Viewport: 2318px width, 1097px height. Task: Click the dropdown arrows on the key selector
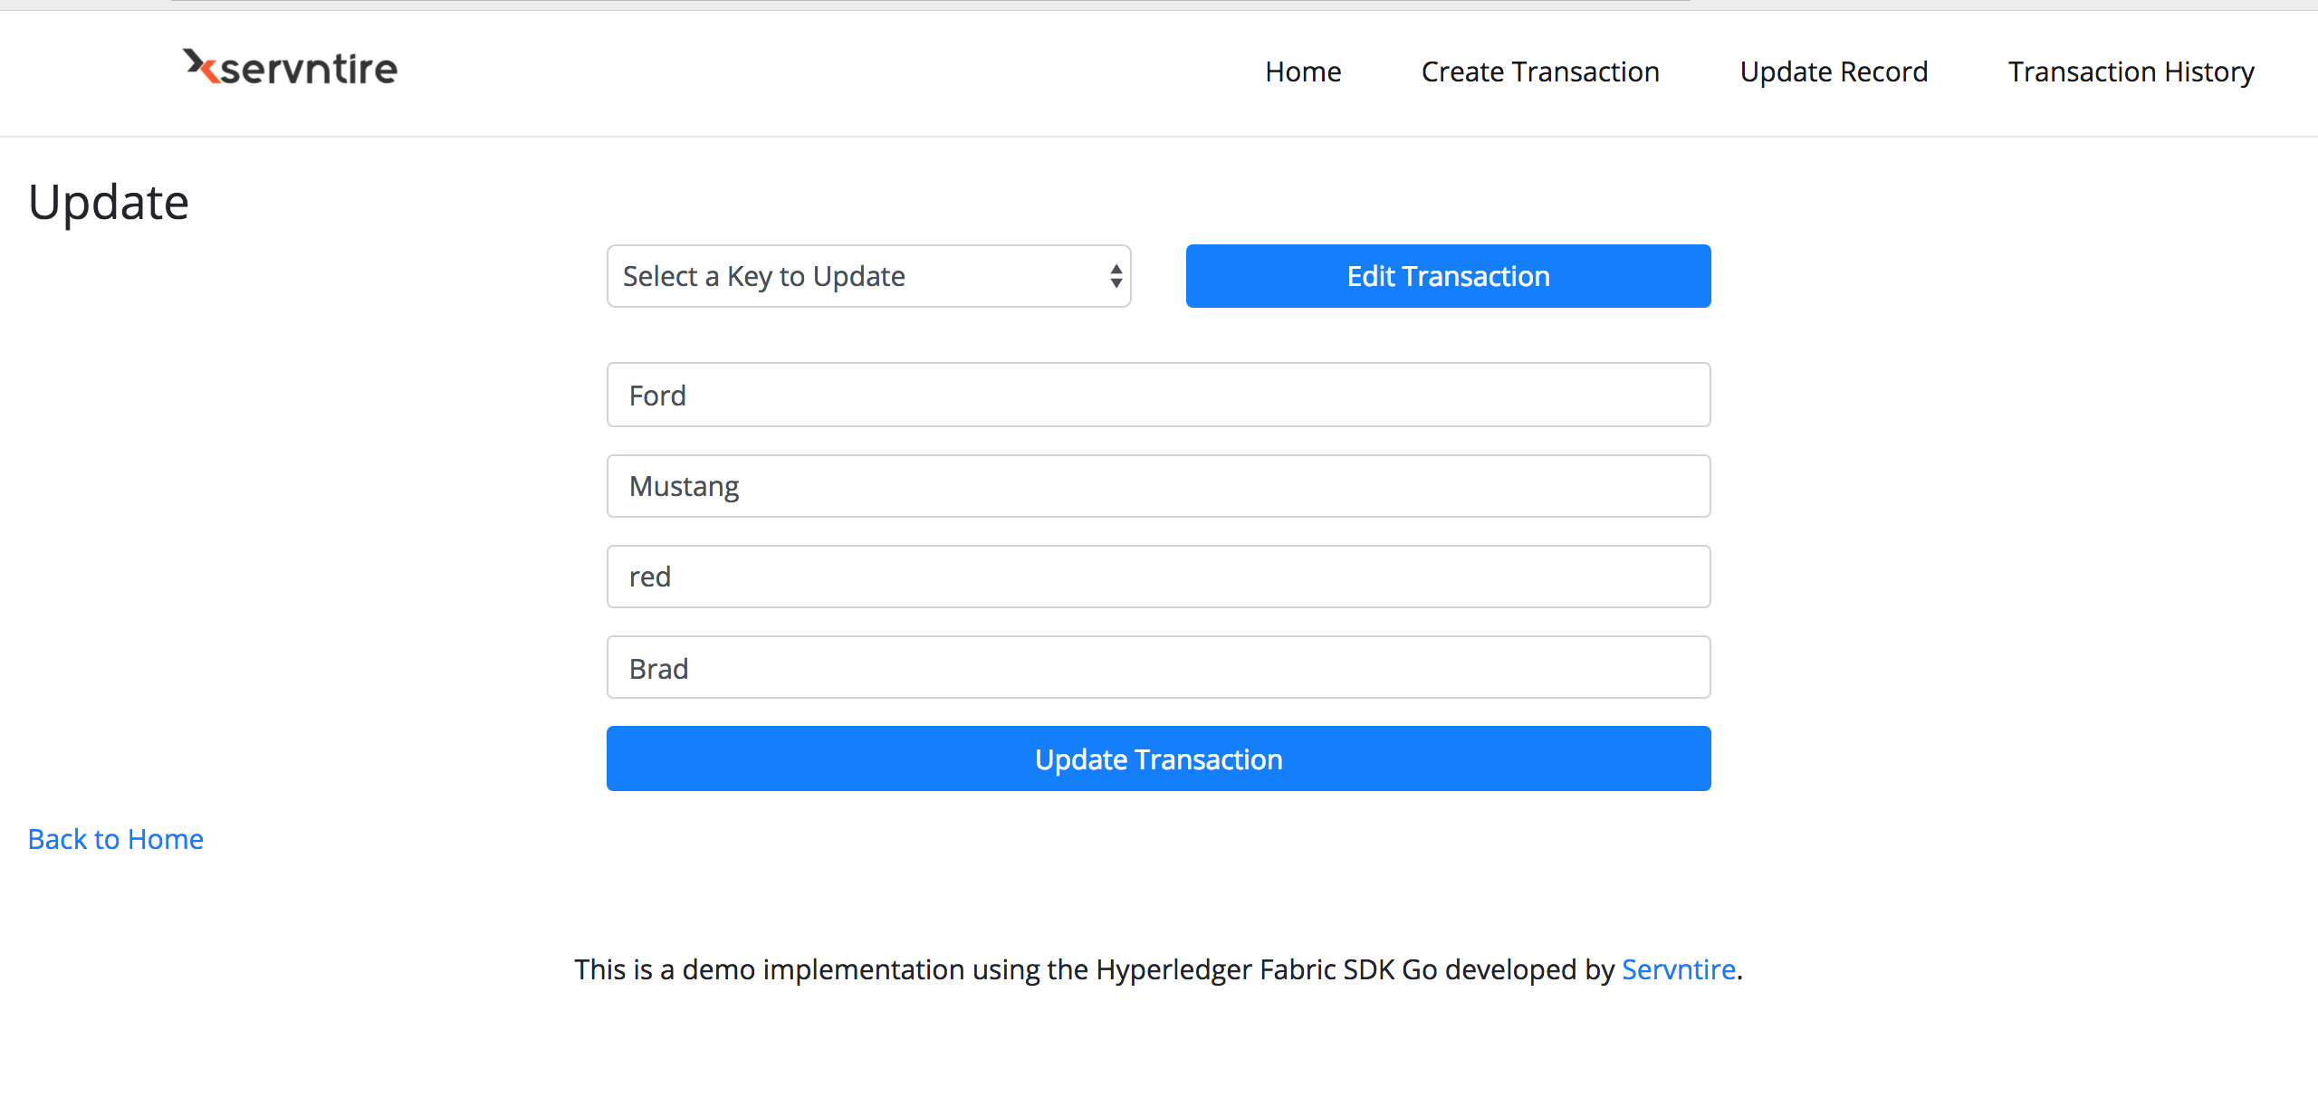point(1116,276)
